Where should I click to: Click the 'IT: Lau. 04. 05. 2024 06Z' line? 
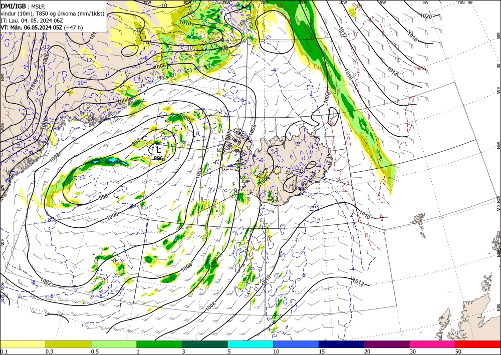point(32,21)
